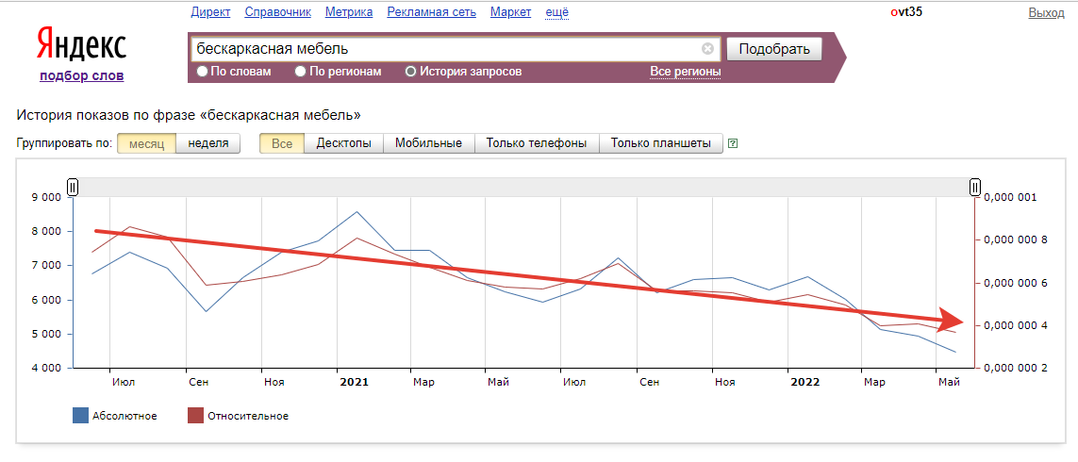
Task: Click the blue "Абсолютное" legend swatch
Action: (81, 416)
